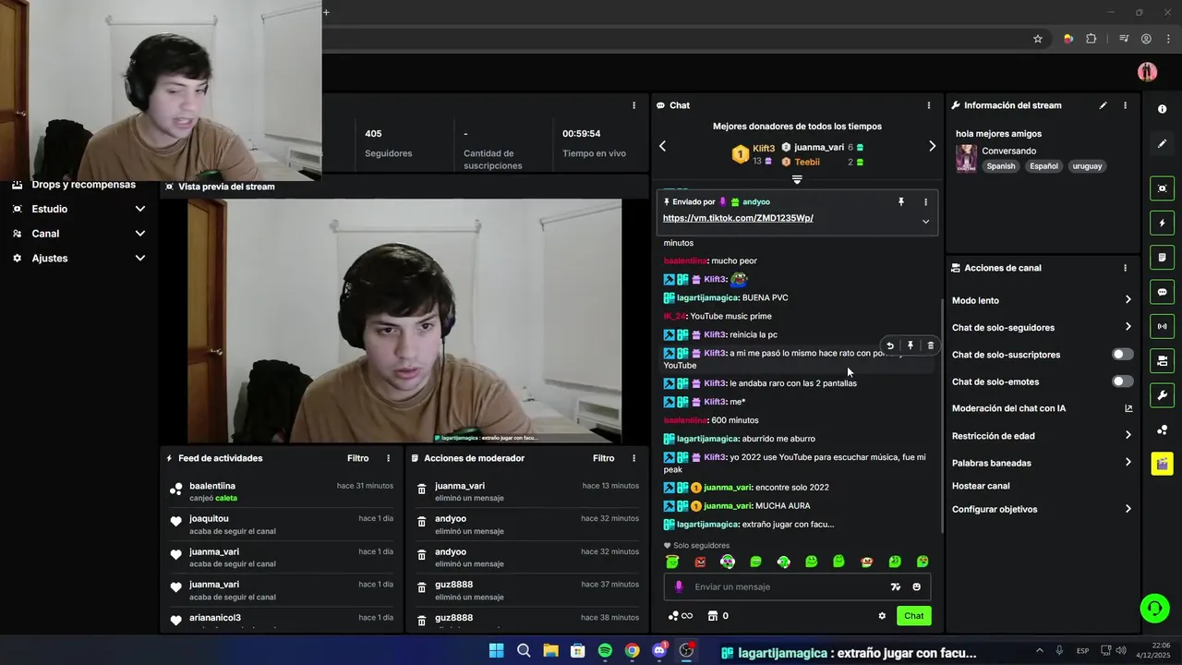Viewport: 1182px width, 665px height.
Task: Click the pin icon on andyoo pinned message
Action: (x=901, y=201)
